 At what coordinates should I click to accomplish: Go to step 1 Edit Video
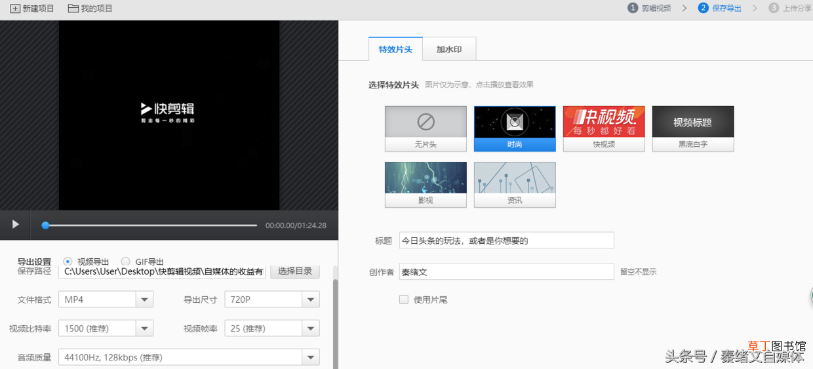pyautogui.click(x=649, y=9)
